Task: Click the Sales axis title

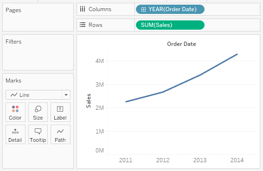Action: point(89,101)
